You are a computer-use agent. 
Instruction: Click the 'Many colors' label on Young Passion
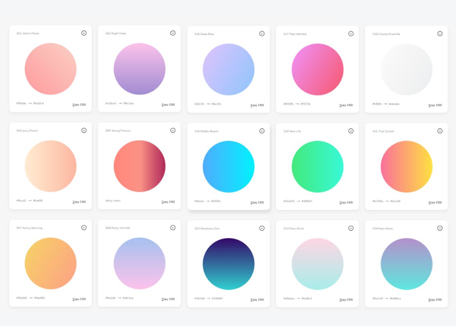113,201
